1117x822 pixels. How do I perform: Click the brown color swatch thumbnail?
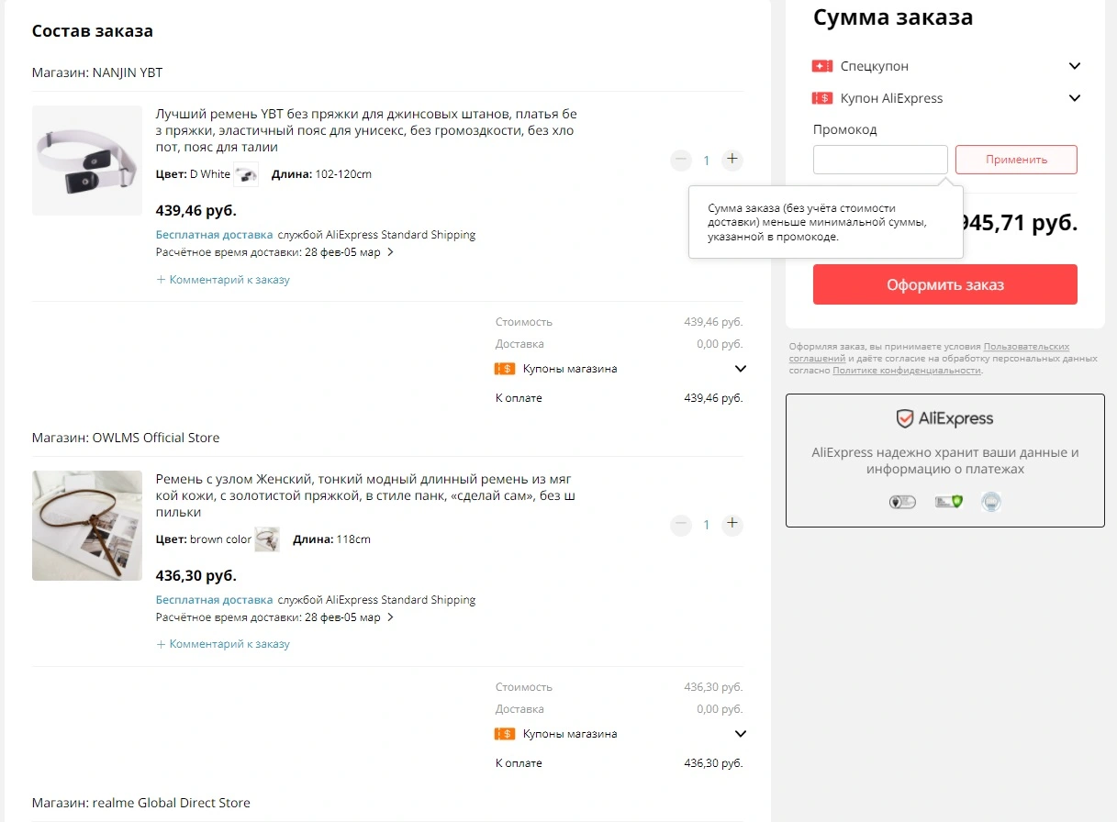click(267, 539)
